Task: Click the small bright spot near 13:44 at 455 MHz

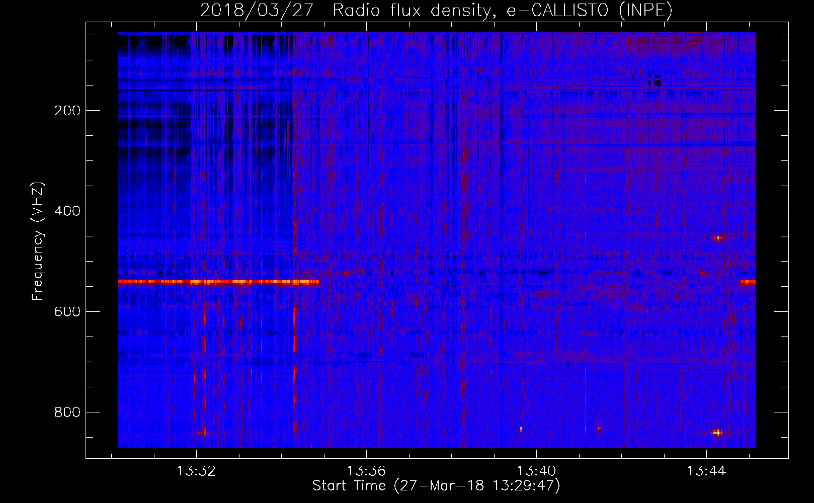Action: 717,238
